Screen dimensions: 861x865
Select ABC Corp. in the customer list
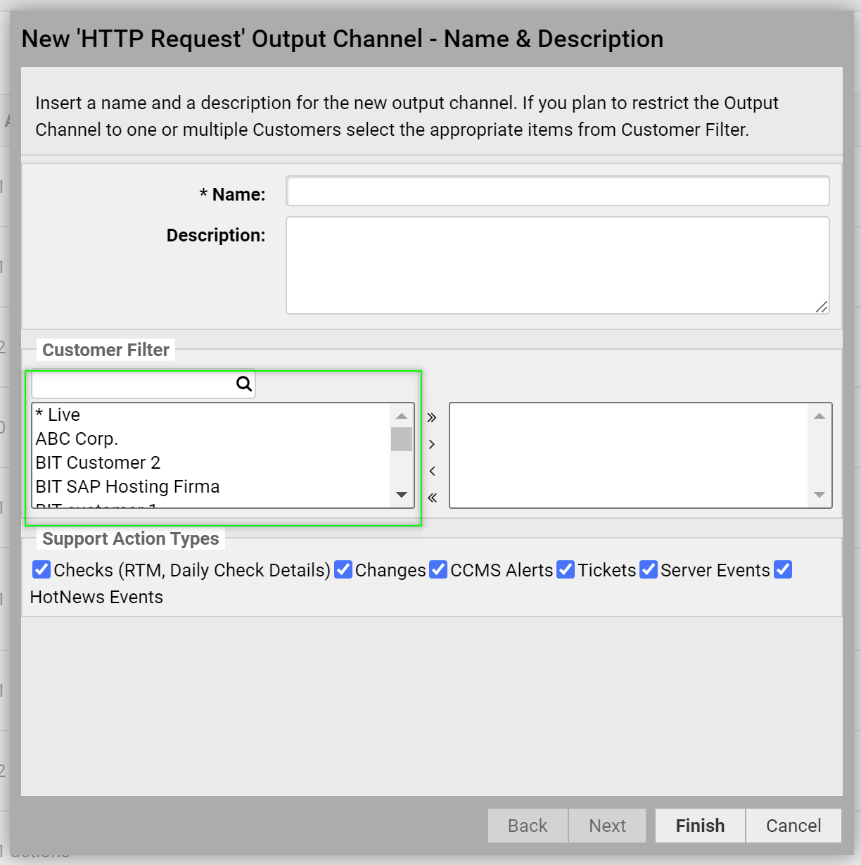tap(77, 438)
